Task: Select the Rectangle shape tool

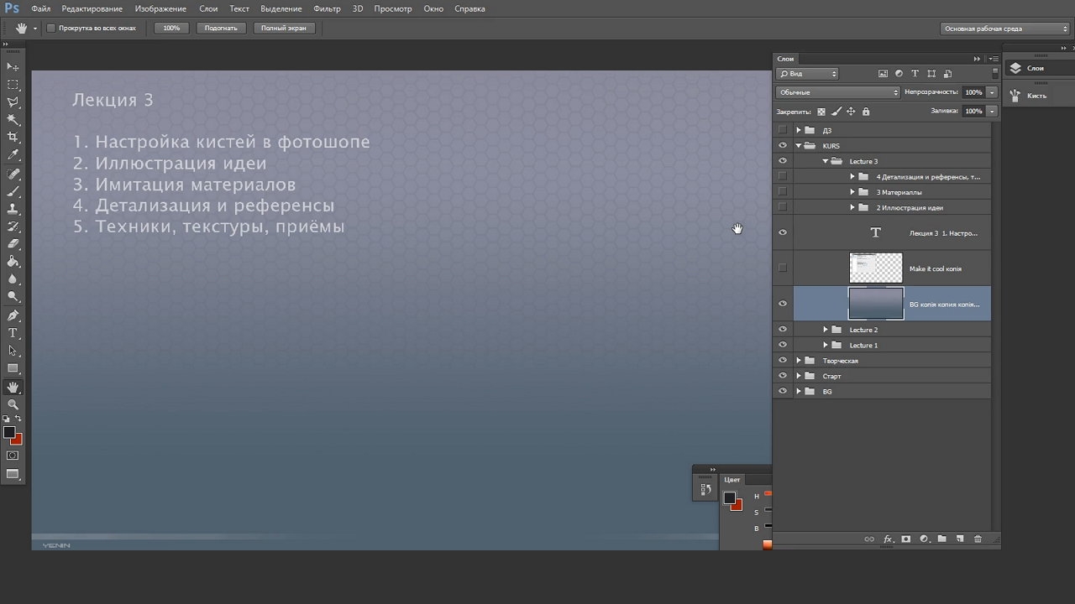Action: (x=13, y=368)
